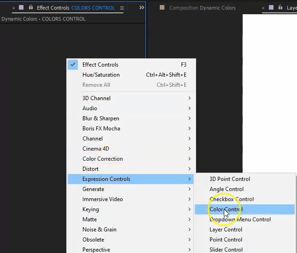This screenshot has width=297, height=253.
Task: Click the double-chevron panel overflow button
Action: pos(141,8)
